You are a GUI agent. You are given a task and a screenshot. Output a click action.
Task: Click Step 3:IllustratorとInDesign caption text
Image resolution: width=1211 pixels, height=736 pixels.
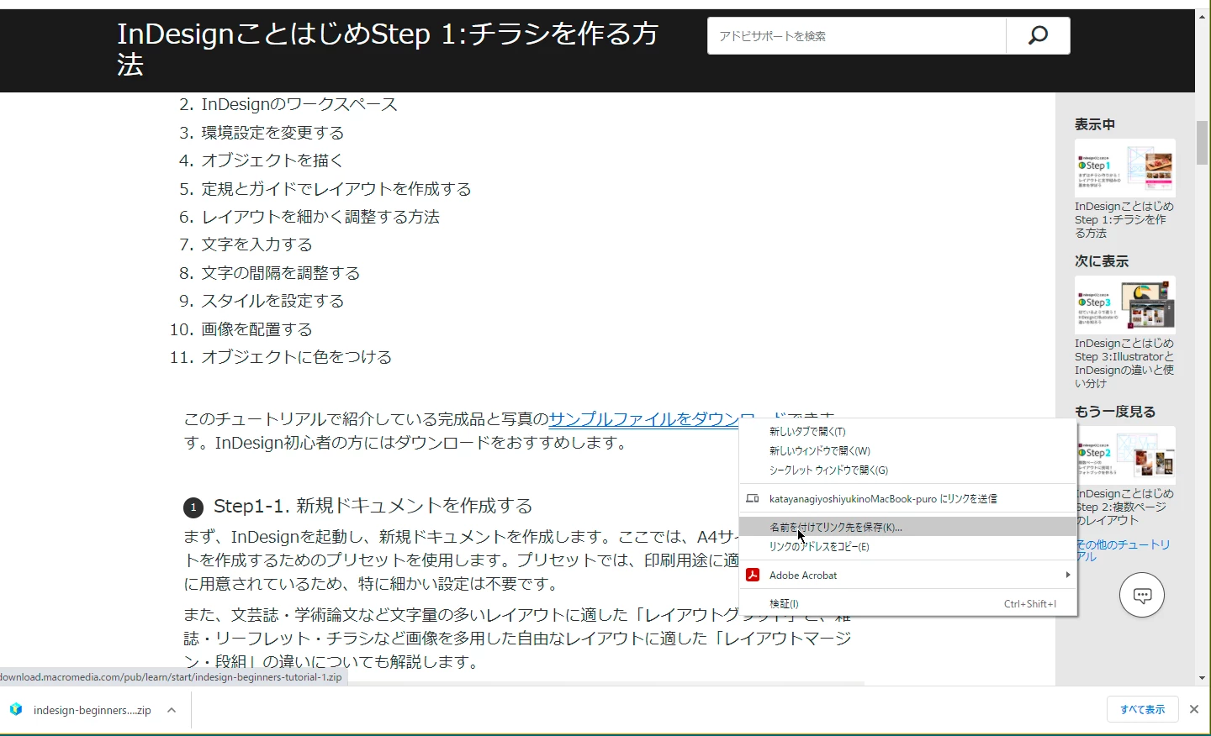tap(1124, 363)
